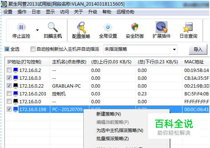The image size is (210, 148).
Task: Sort by IP地址(打勾控制) column header
Action: click(x=27, y=62)
